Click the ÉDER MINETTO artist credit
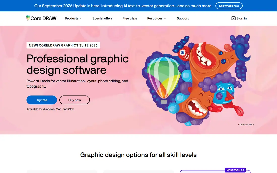The height and width of the screenshot is (173, 277). click(246, 125)
